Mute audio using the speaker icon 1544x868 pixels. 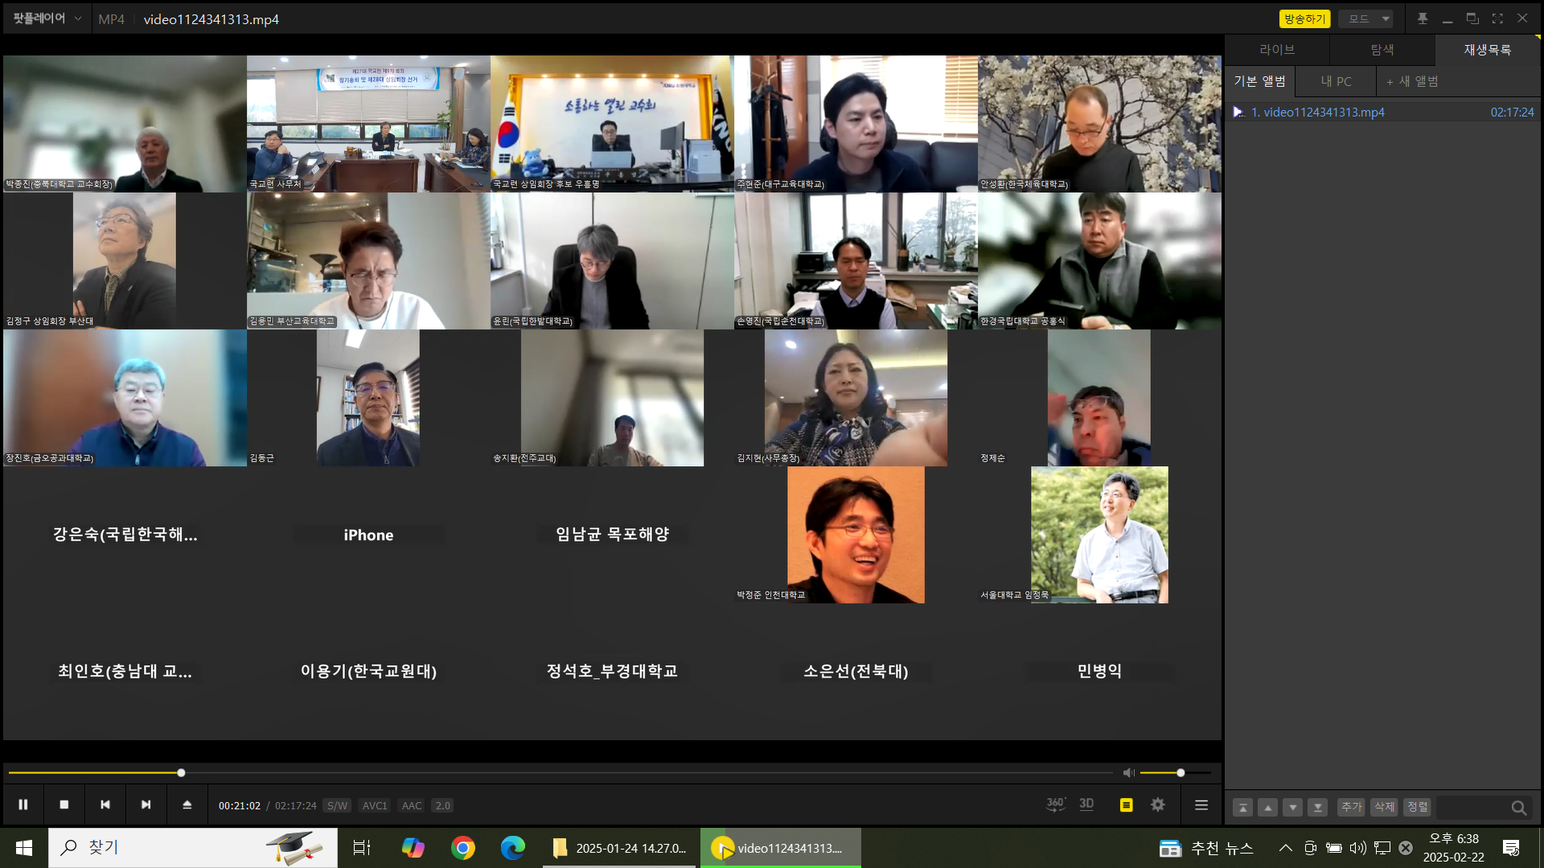click(x=1128, y=772)
